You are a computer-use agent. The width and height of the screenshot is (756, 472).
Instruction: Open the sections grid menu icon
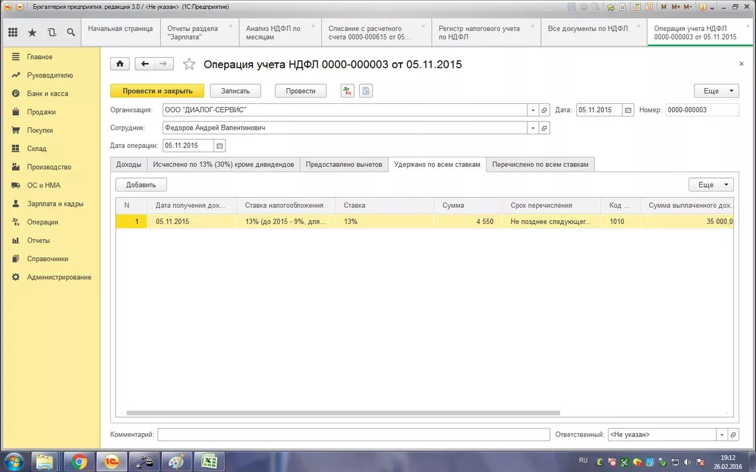coord(13,32)
